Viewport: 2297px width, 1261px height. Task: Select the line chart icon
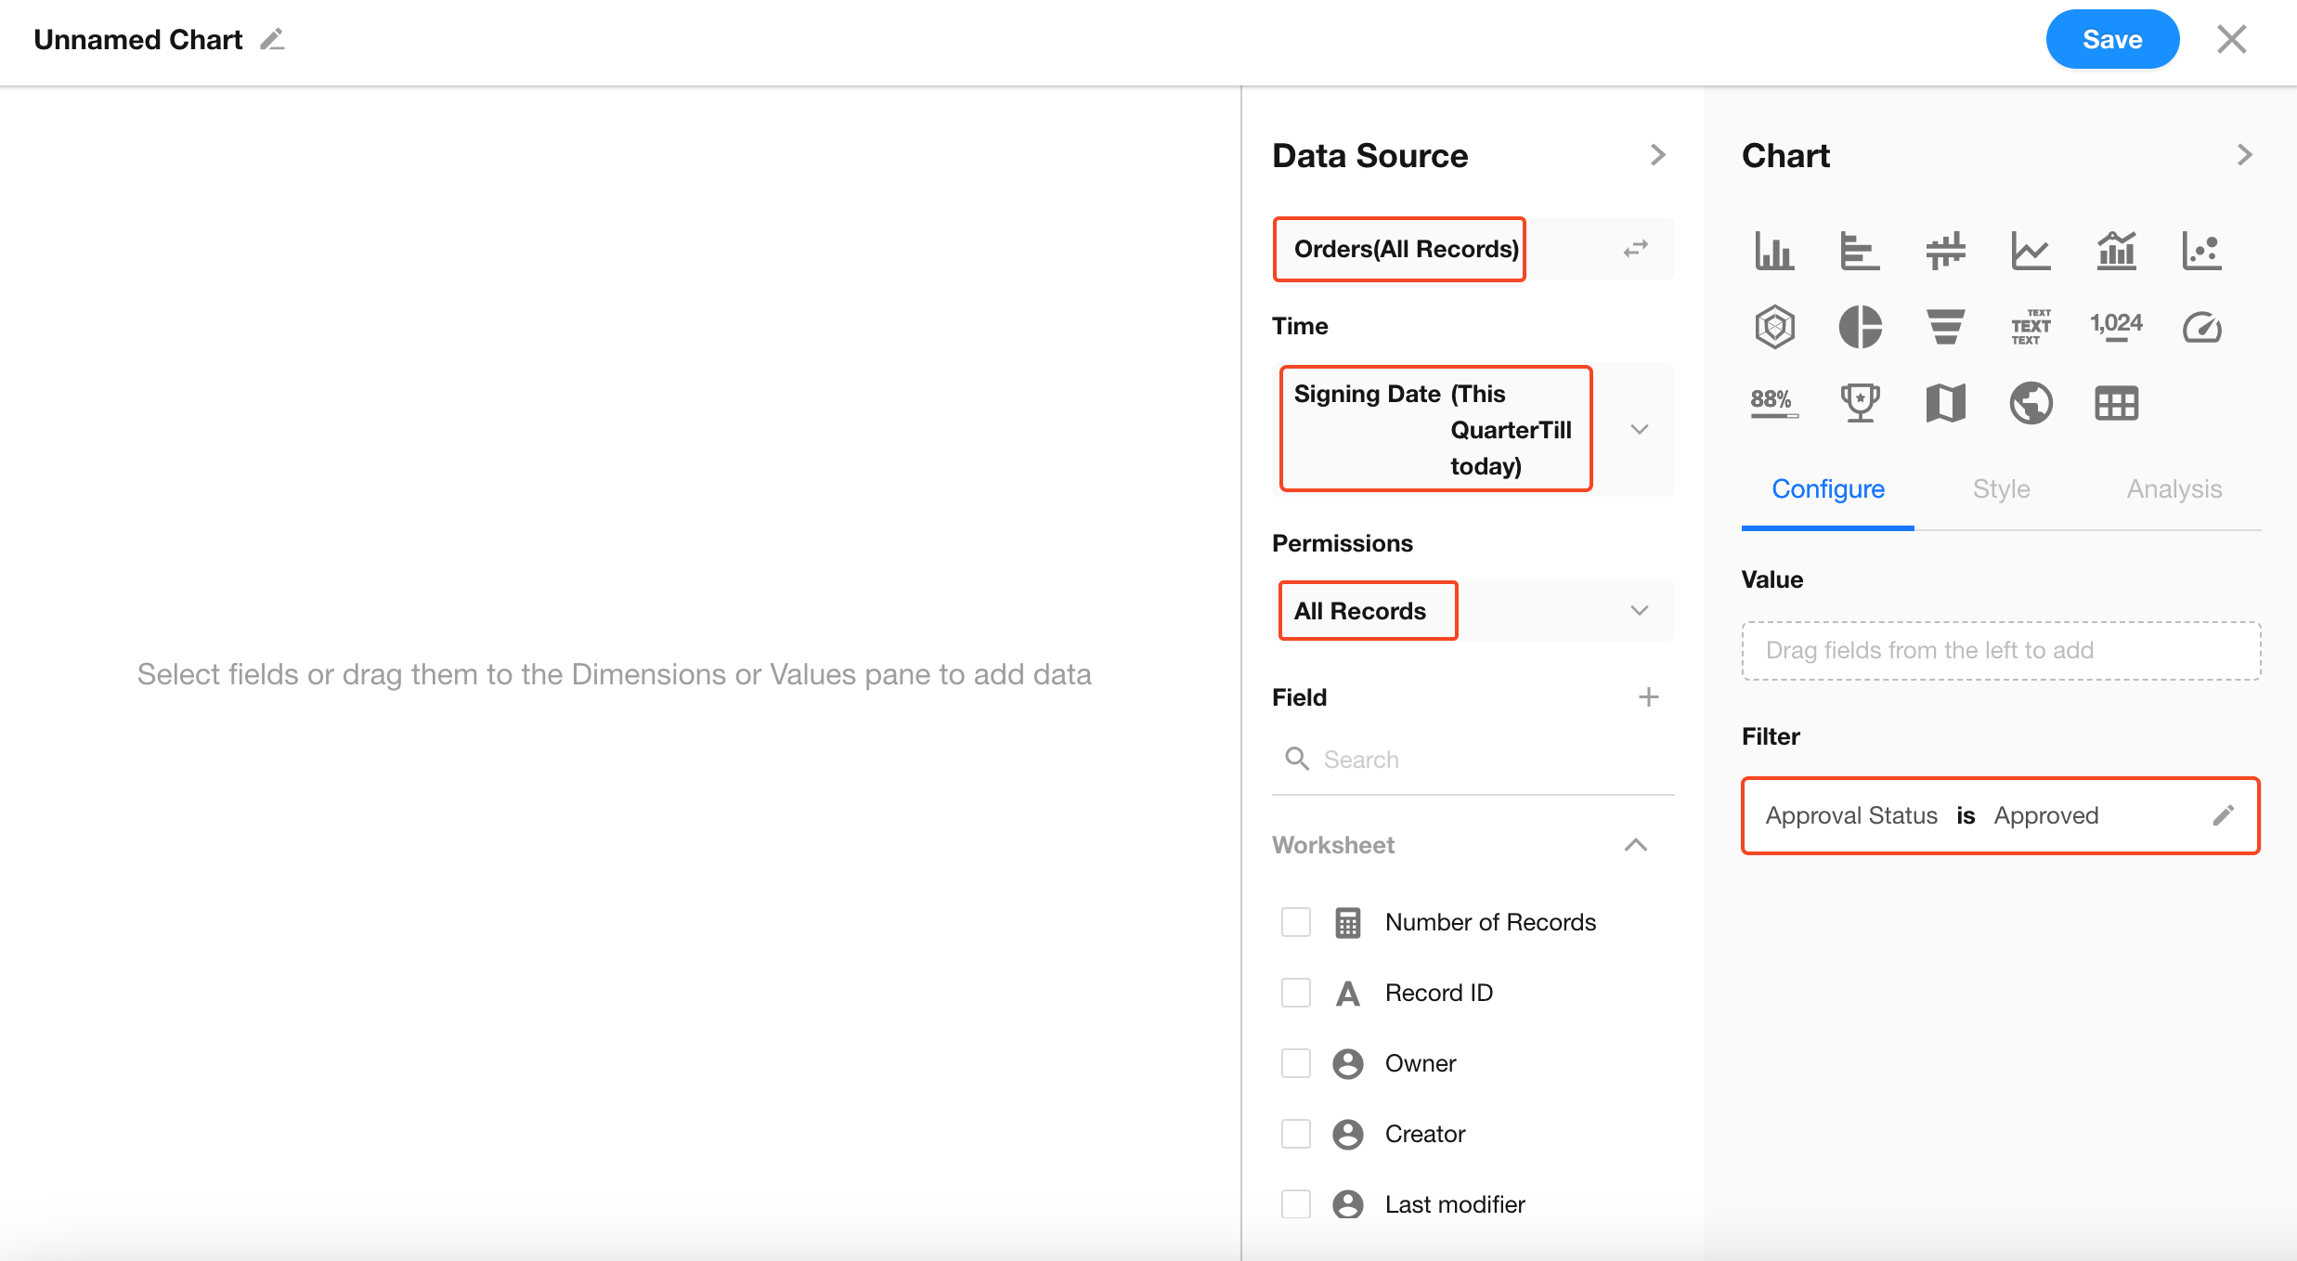[2031, 251]
